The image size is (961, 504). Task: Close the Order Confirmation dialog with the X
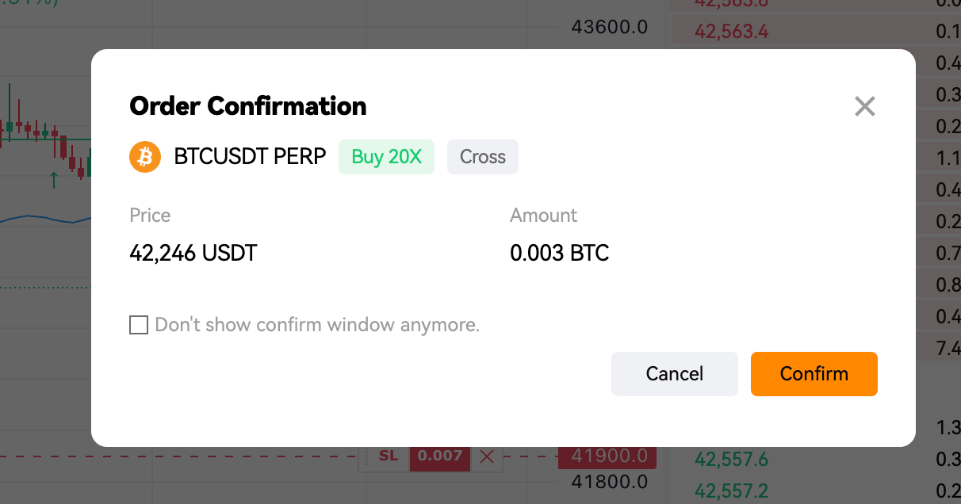pos(864,106)
